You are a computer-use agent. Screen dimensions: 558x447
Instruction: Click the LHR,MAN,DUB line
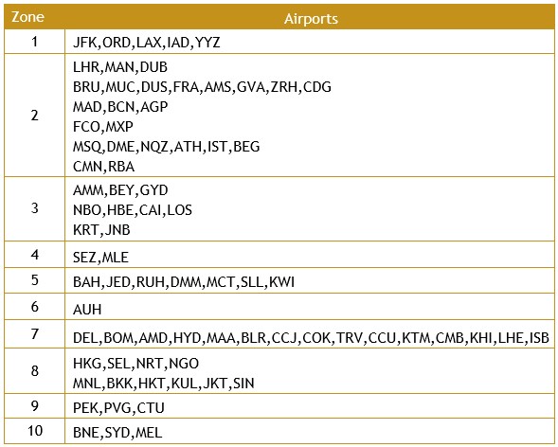pyautogui.click(x=120, y=67)
